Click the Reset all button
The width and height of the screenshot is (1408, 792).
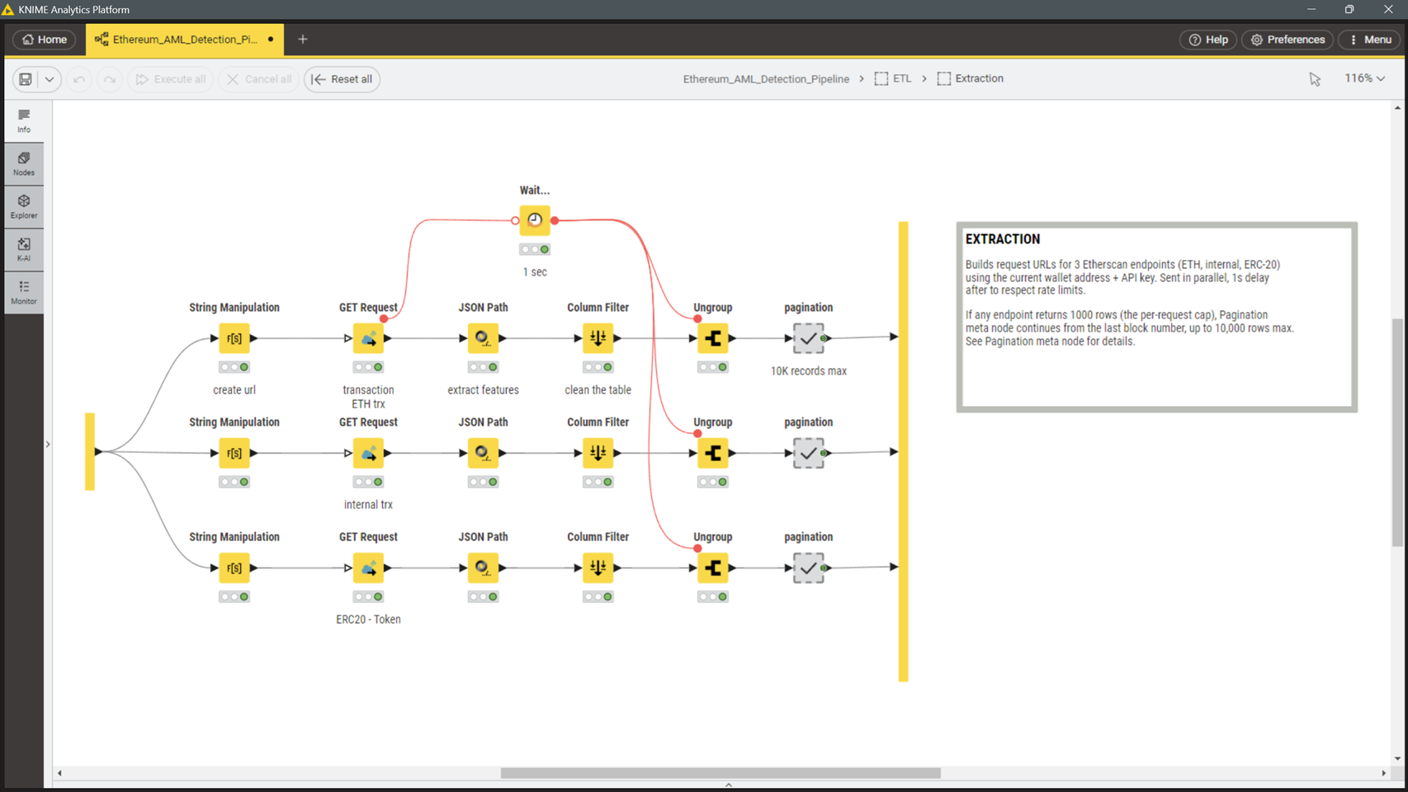342,79
